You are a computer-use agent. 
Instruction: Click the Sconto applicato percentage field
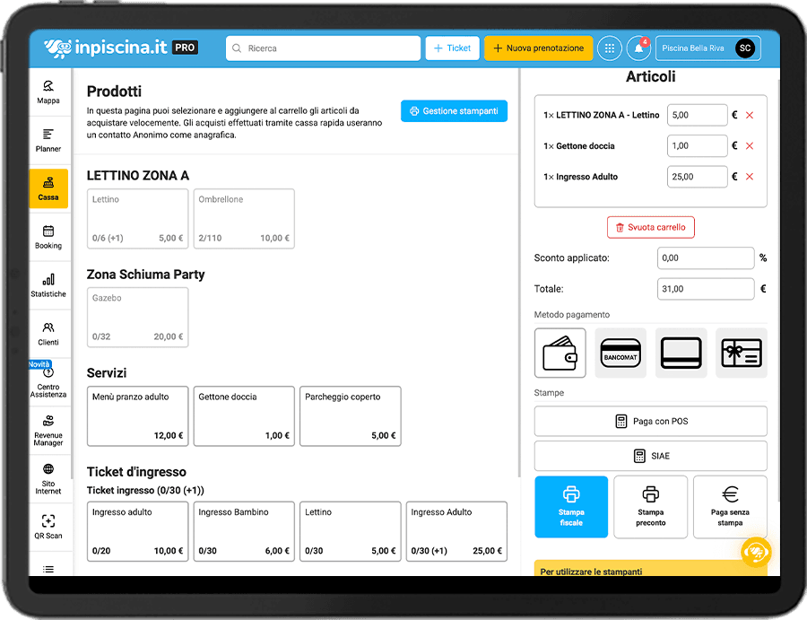pyautogui.click(x=706, y=258)
